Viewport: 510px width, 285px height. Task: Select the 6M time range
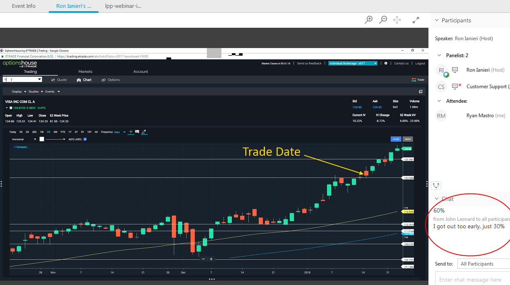(55, 132)
